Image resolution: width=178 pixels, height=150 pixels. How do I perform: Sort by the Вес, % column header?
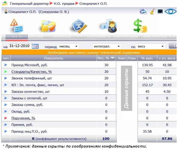tap(106, 58)
